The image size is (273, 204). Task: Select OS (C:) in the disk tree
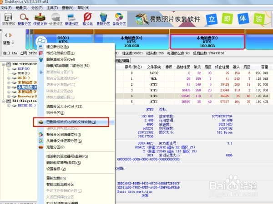pyautogui.click(x=24, y=78)
